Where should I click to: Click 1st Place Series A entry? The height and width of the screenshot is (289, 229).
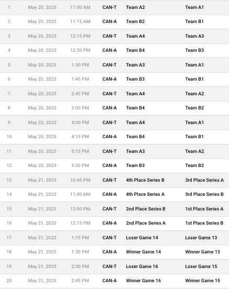[x=204, y=209]
